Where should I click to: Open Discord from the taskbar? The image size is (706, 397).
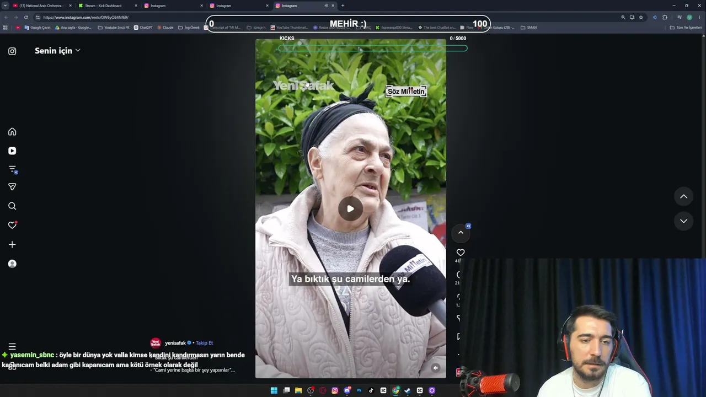click(x=347, y=390)
